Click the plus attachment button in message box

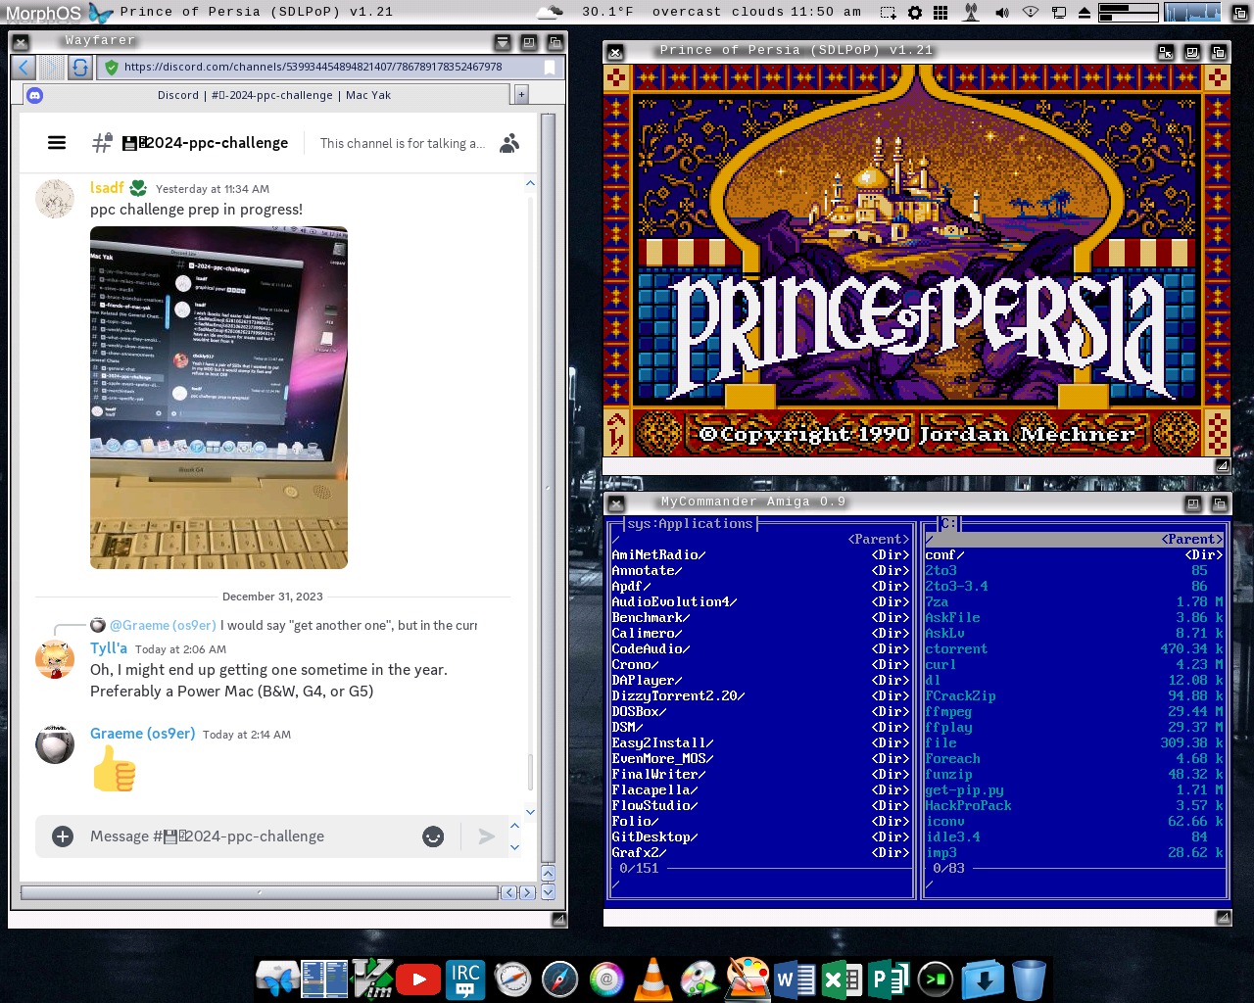[x=63, y=836]
